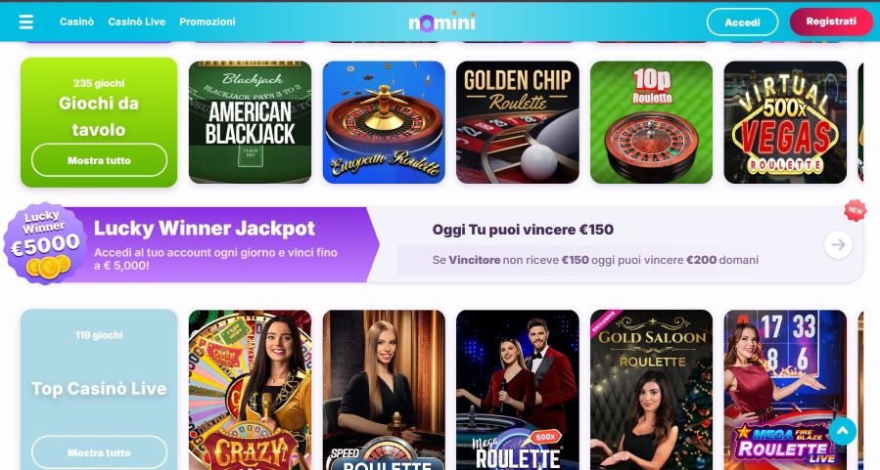Open the 10p Roulette game

pos(652,122)
